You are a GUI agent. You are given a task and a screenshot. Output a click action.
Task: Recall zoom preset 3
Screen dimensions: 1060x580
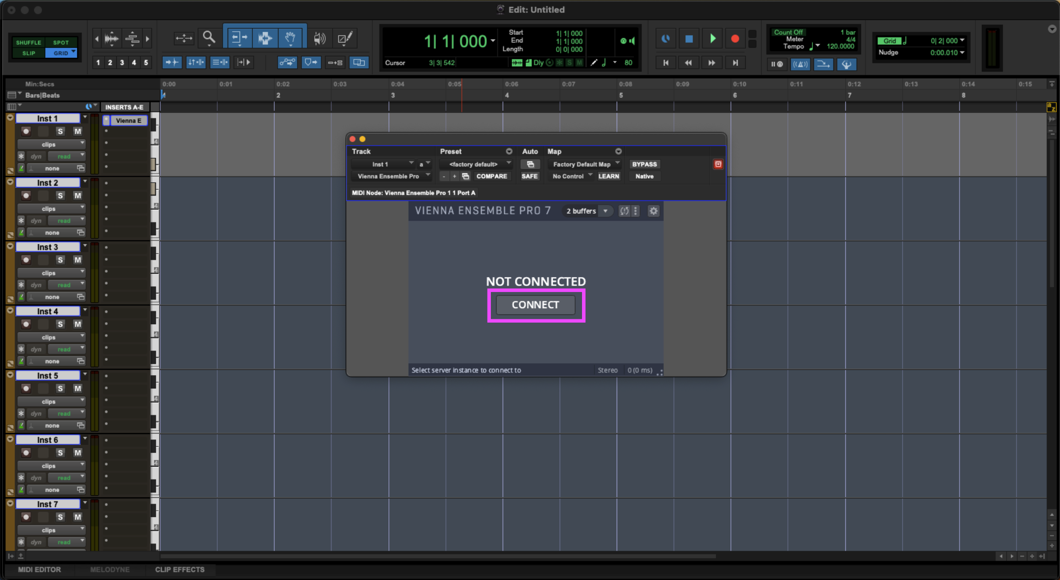point(122,62)
